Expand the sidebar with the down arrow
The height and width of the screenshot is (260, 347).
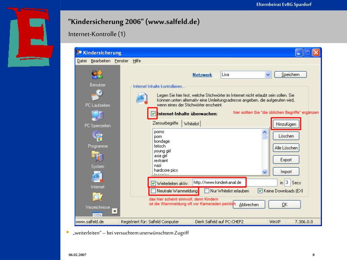pyautogui.click(x=115, y=211)
